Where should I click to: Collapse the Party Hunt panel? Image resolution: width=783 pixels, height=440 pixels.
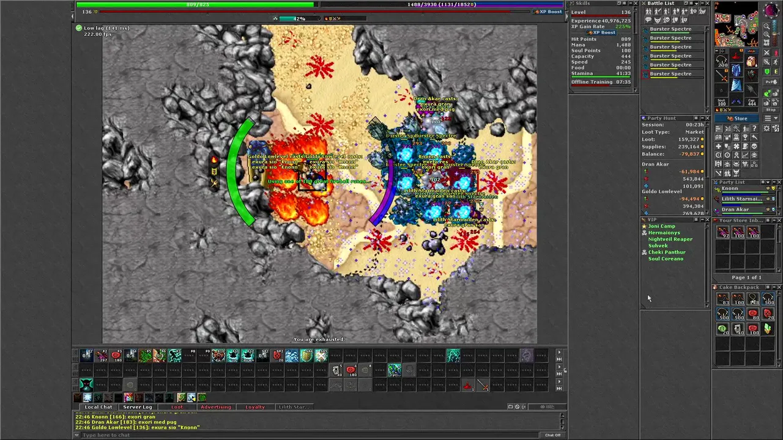(702, 119)
